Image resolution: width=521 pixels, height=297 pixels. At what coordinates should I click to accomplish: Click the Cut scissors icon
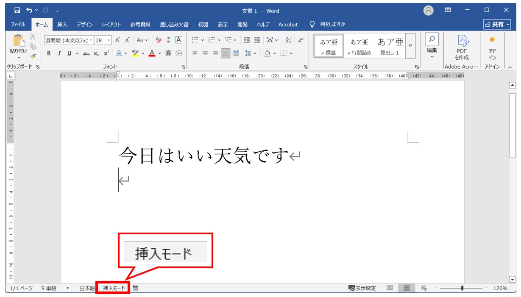[x=33, y=37]
